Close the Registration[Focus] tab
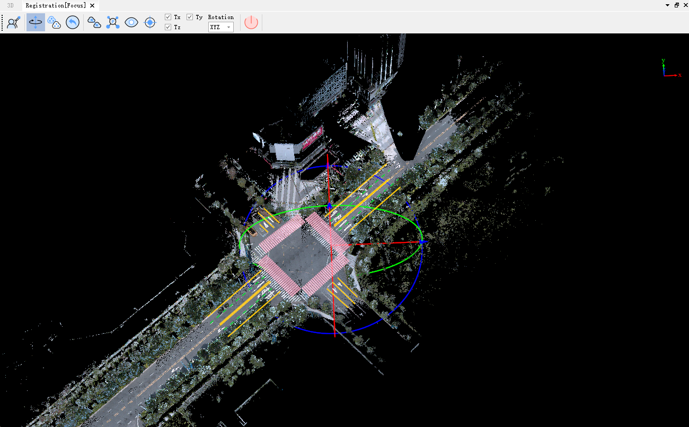689x427 pixels. coord(92,5)
